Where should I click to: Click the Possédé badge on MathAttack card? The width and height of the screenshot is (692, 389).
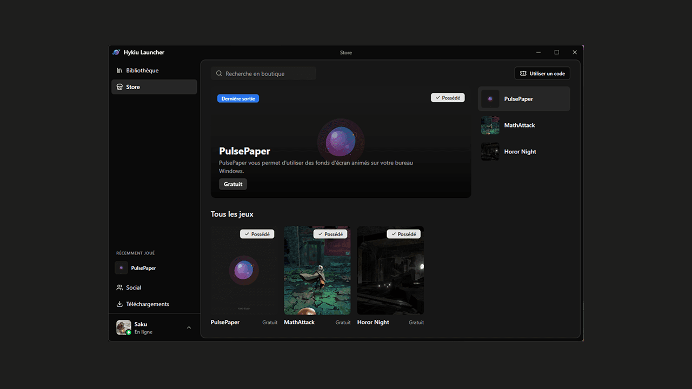point(330,234)
